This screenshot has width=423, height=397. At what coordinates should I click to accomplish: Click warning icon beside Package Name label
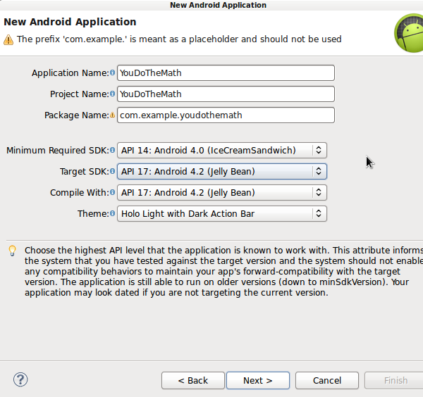(x=112, y=115)
